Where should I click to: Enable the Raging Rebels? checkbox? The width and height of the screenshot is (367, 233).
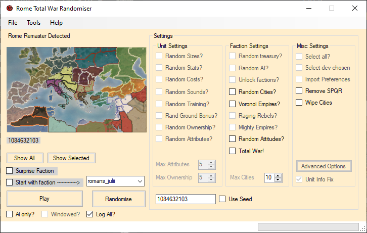[232, 116]
